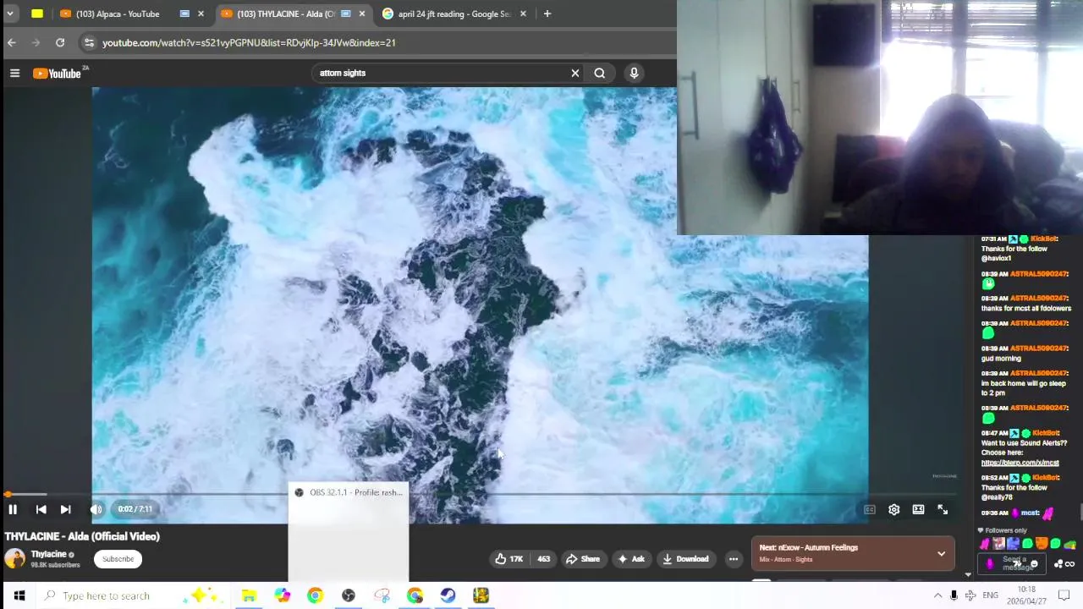View site information icon in address bar
The width and height of the screenshot is (1083, 609).
[89, 42]
